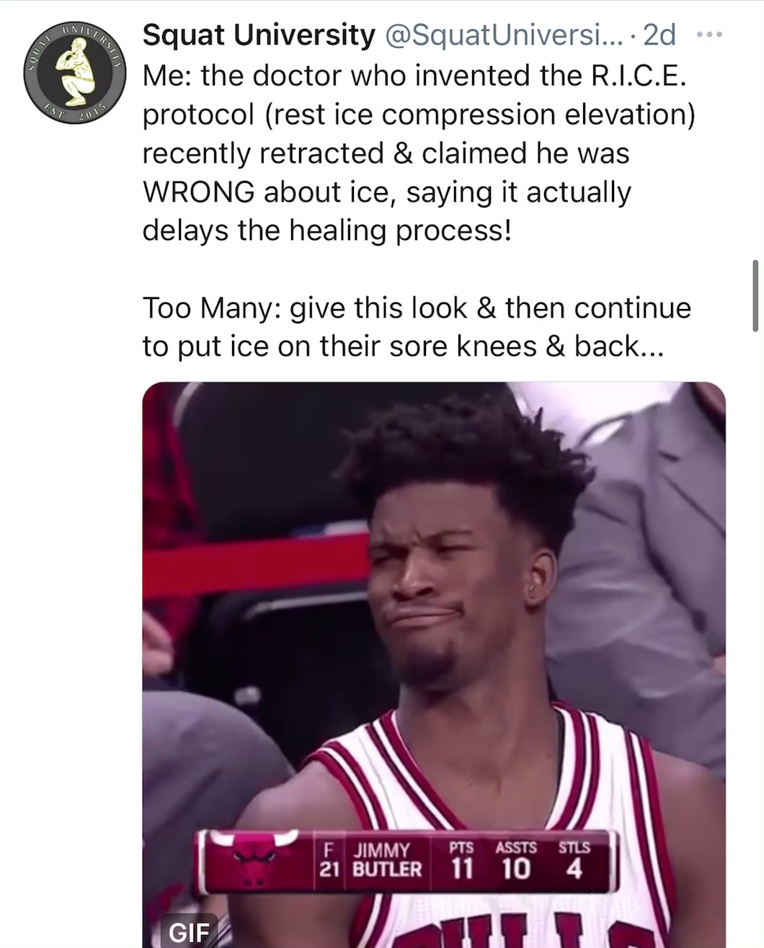This screenshot has height=948, width=764.
Task: Click the PTS 11 stat in overlay
Action: (x=461, y=862)
